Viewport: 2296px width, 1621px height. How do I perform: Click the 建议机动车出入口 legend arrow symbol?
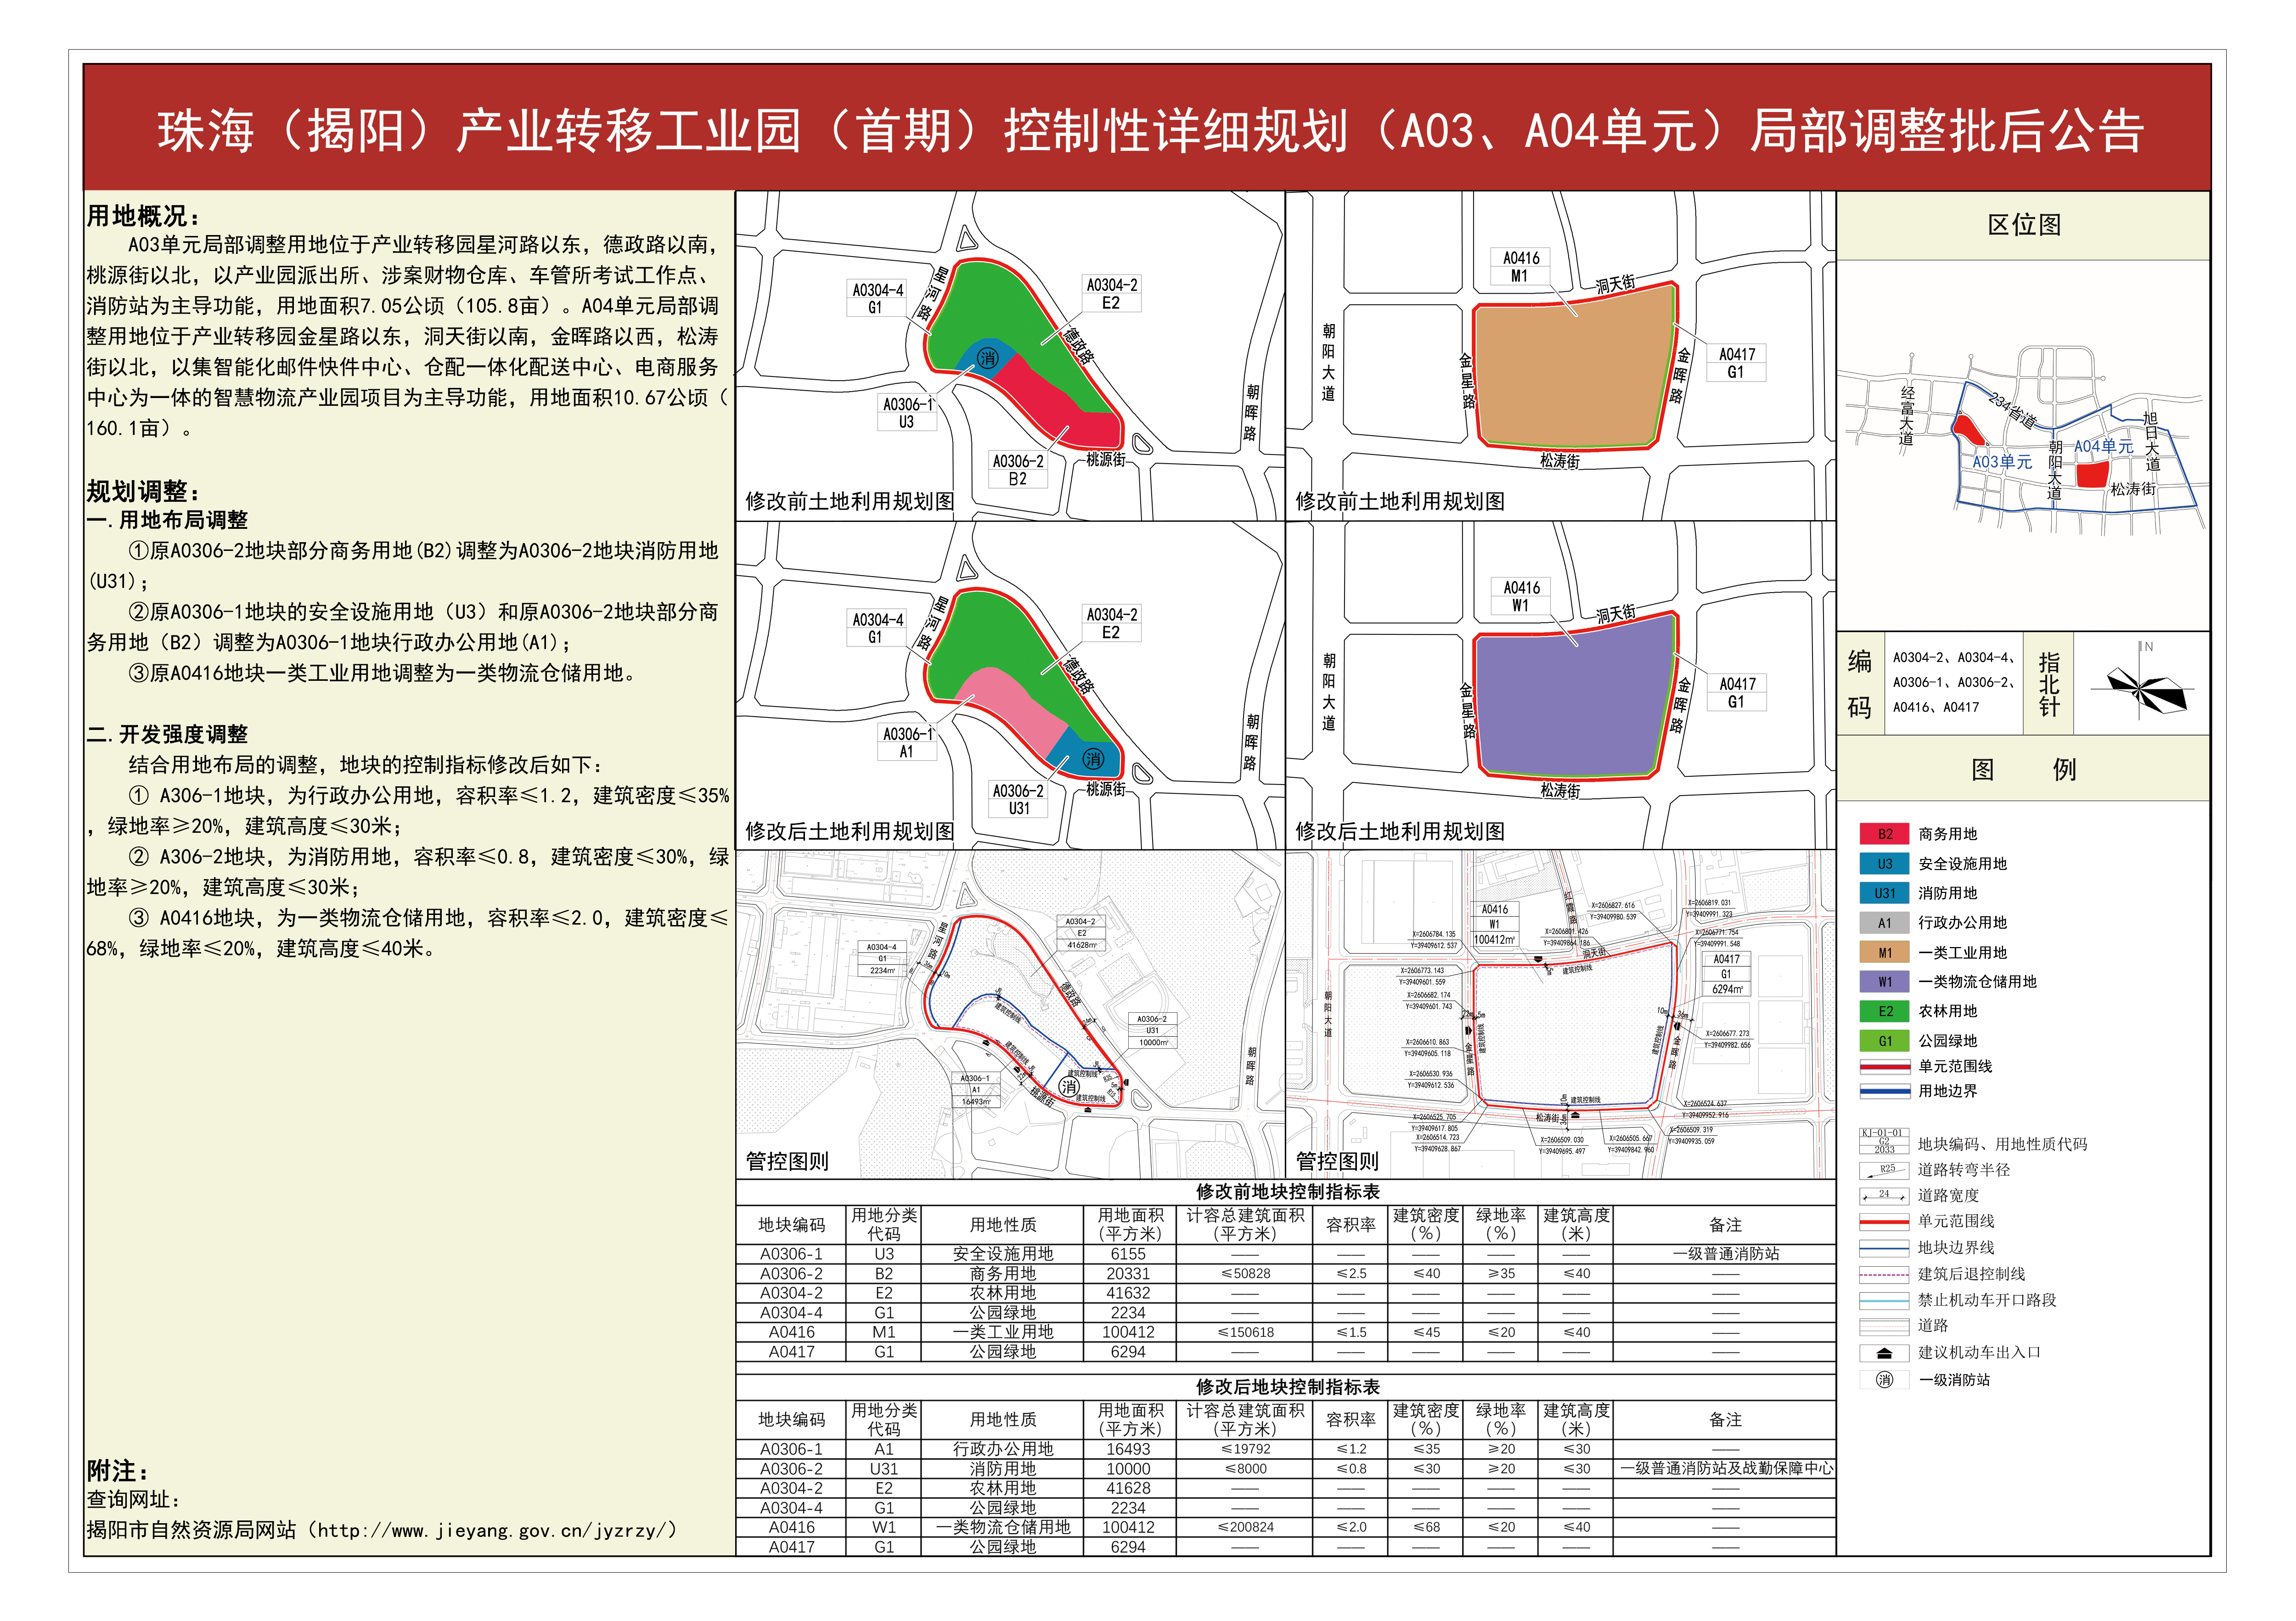pos(1884,1353)
